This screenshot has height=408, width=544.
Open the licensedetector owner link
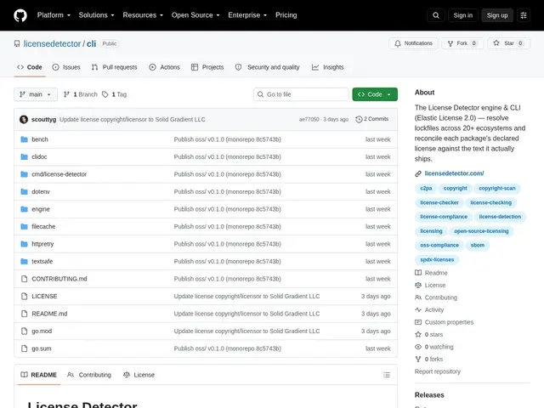[52, 43]
